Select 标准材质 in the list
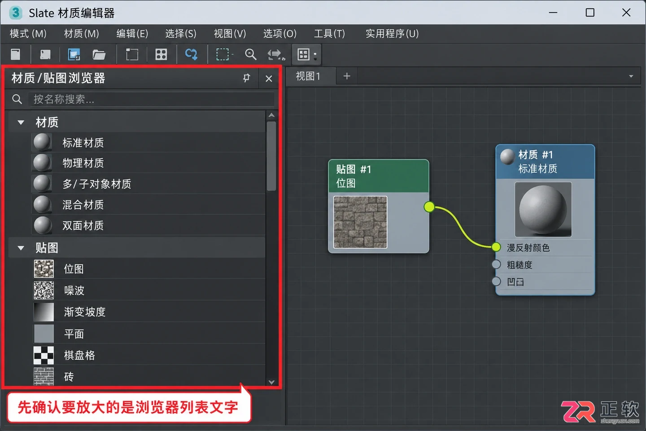Viewport: 646px width, 431px height. [148, 143]
